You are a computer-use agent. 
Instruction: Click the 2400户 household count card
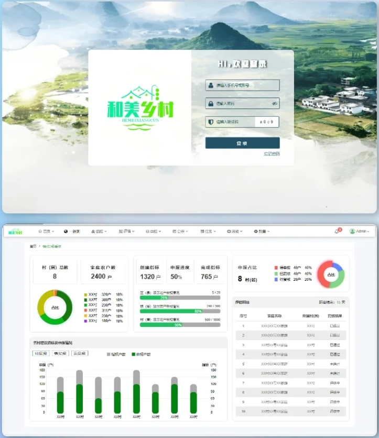pos(103,272)
